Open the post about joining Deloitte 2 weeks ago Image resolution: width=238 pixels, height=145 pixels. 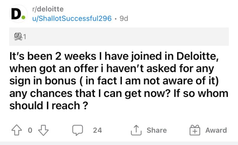pos(119,81)
